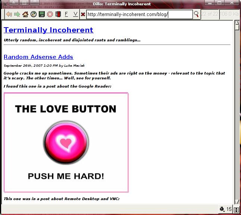Toggle the full-window control panel button

point(237,209)
